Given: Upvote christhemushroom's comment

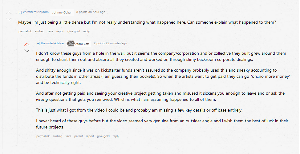Looking at the screenshot, I should [x=9, y=13].
